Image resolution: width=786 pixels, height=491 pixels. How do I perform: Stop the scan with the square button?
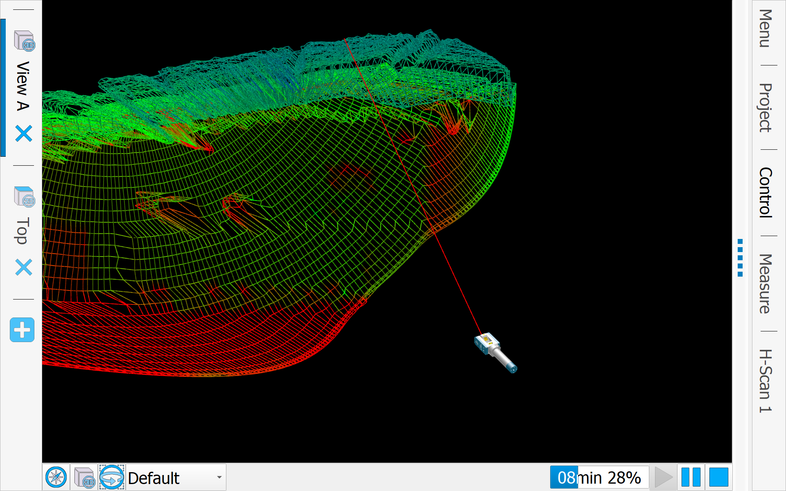pyautogui.click(x=718, y=477)
